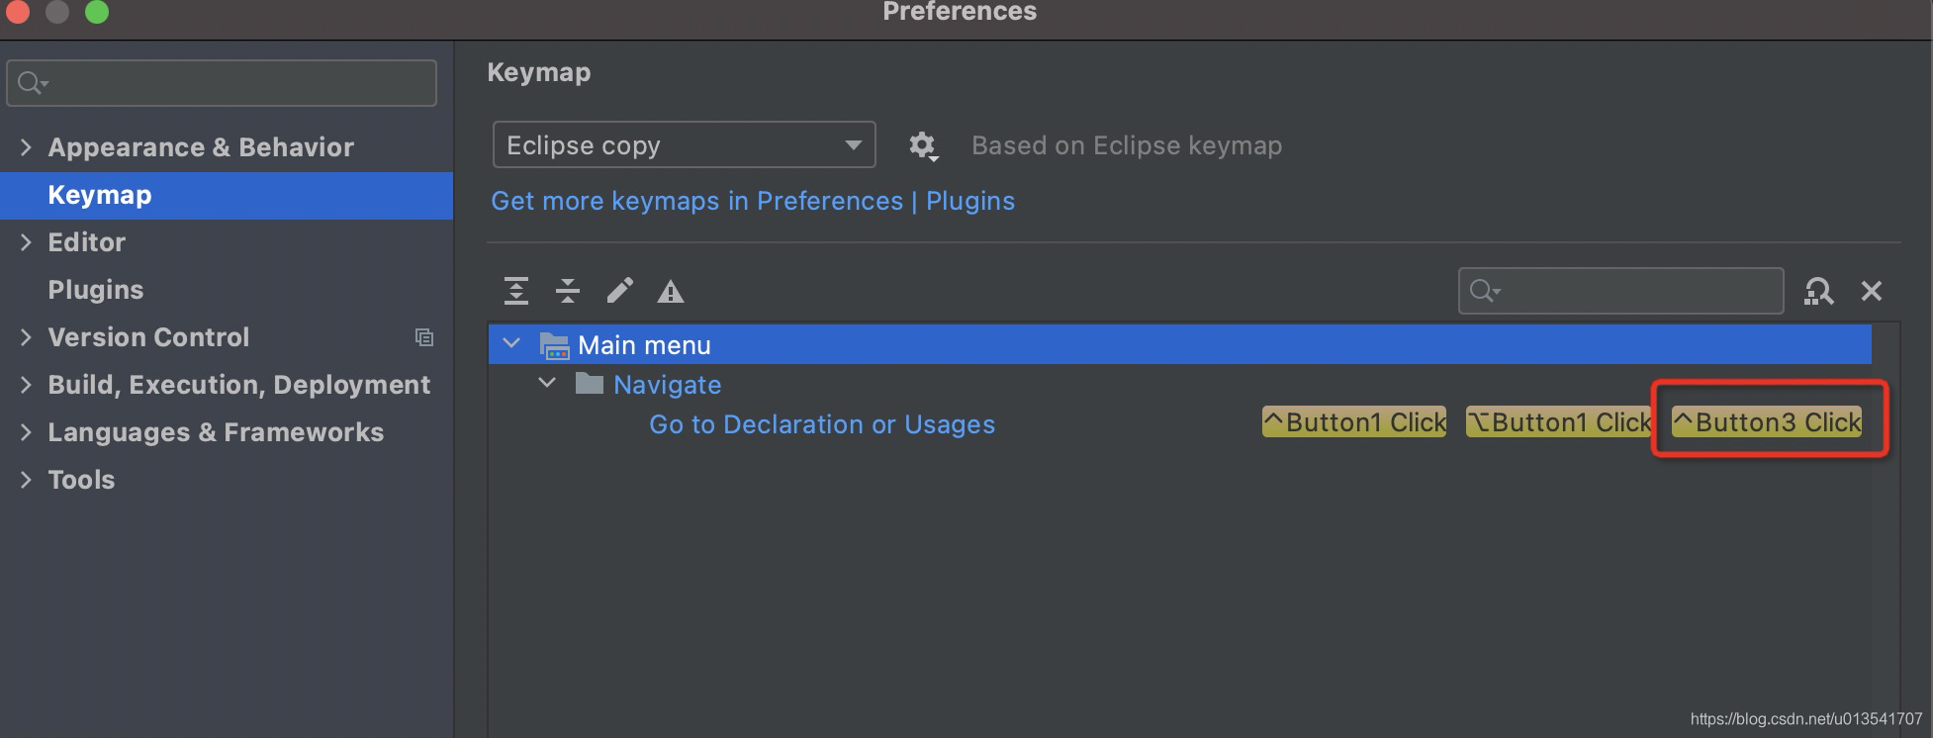
Task: Click the warning triangle conflicts icon
Action: tap(671, 292)
